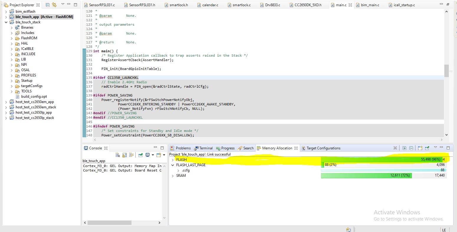Select host_test_cc2650lp_stack project
This screenshot has width=457, height=232.
pyautogui.click(x=35, y=118)
